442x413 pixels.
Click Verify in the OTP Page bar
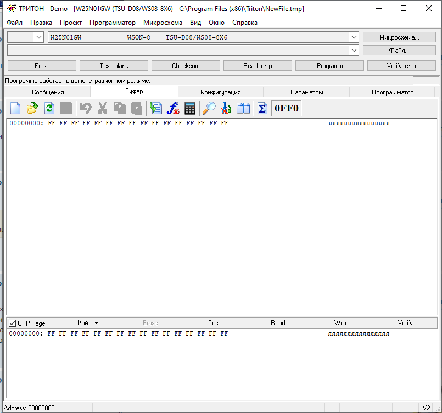tap(405, 323)
